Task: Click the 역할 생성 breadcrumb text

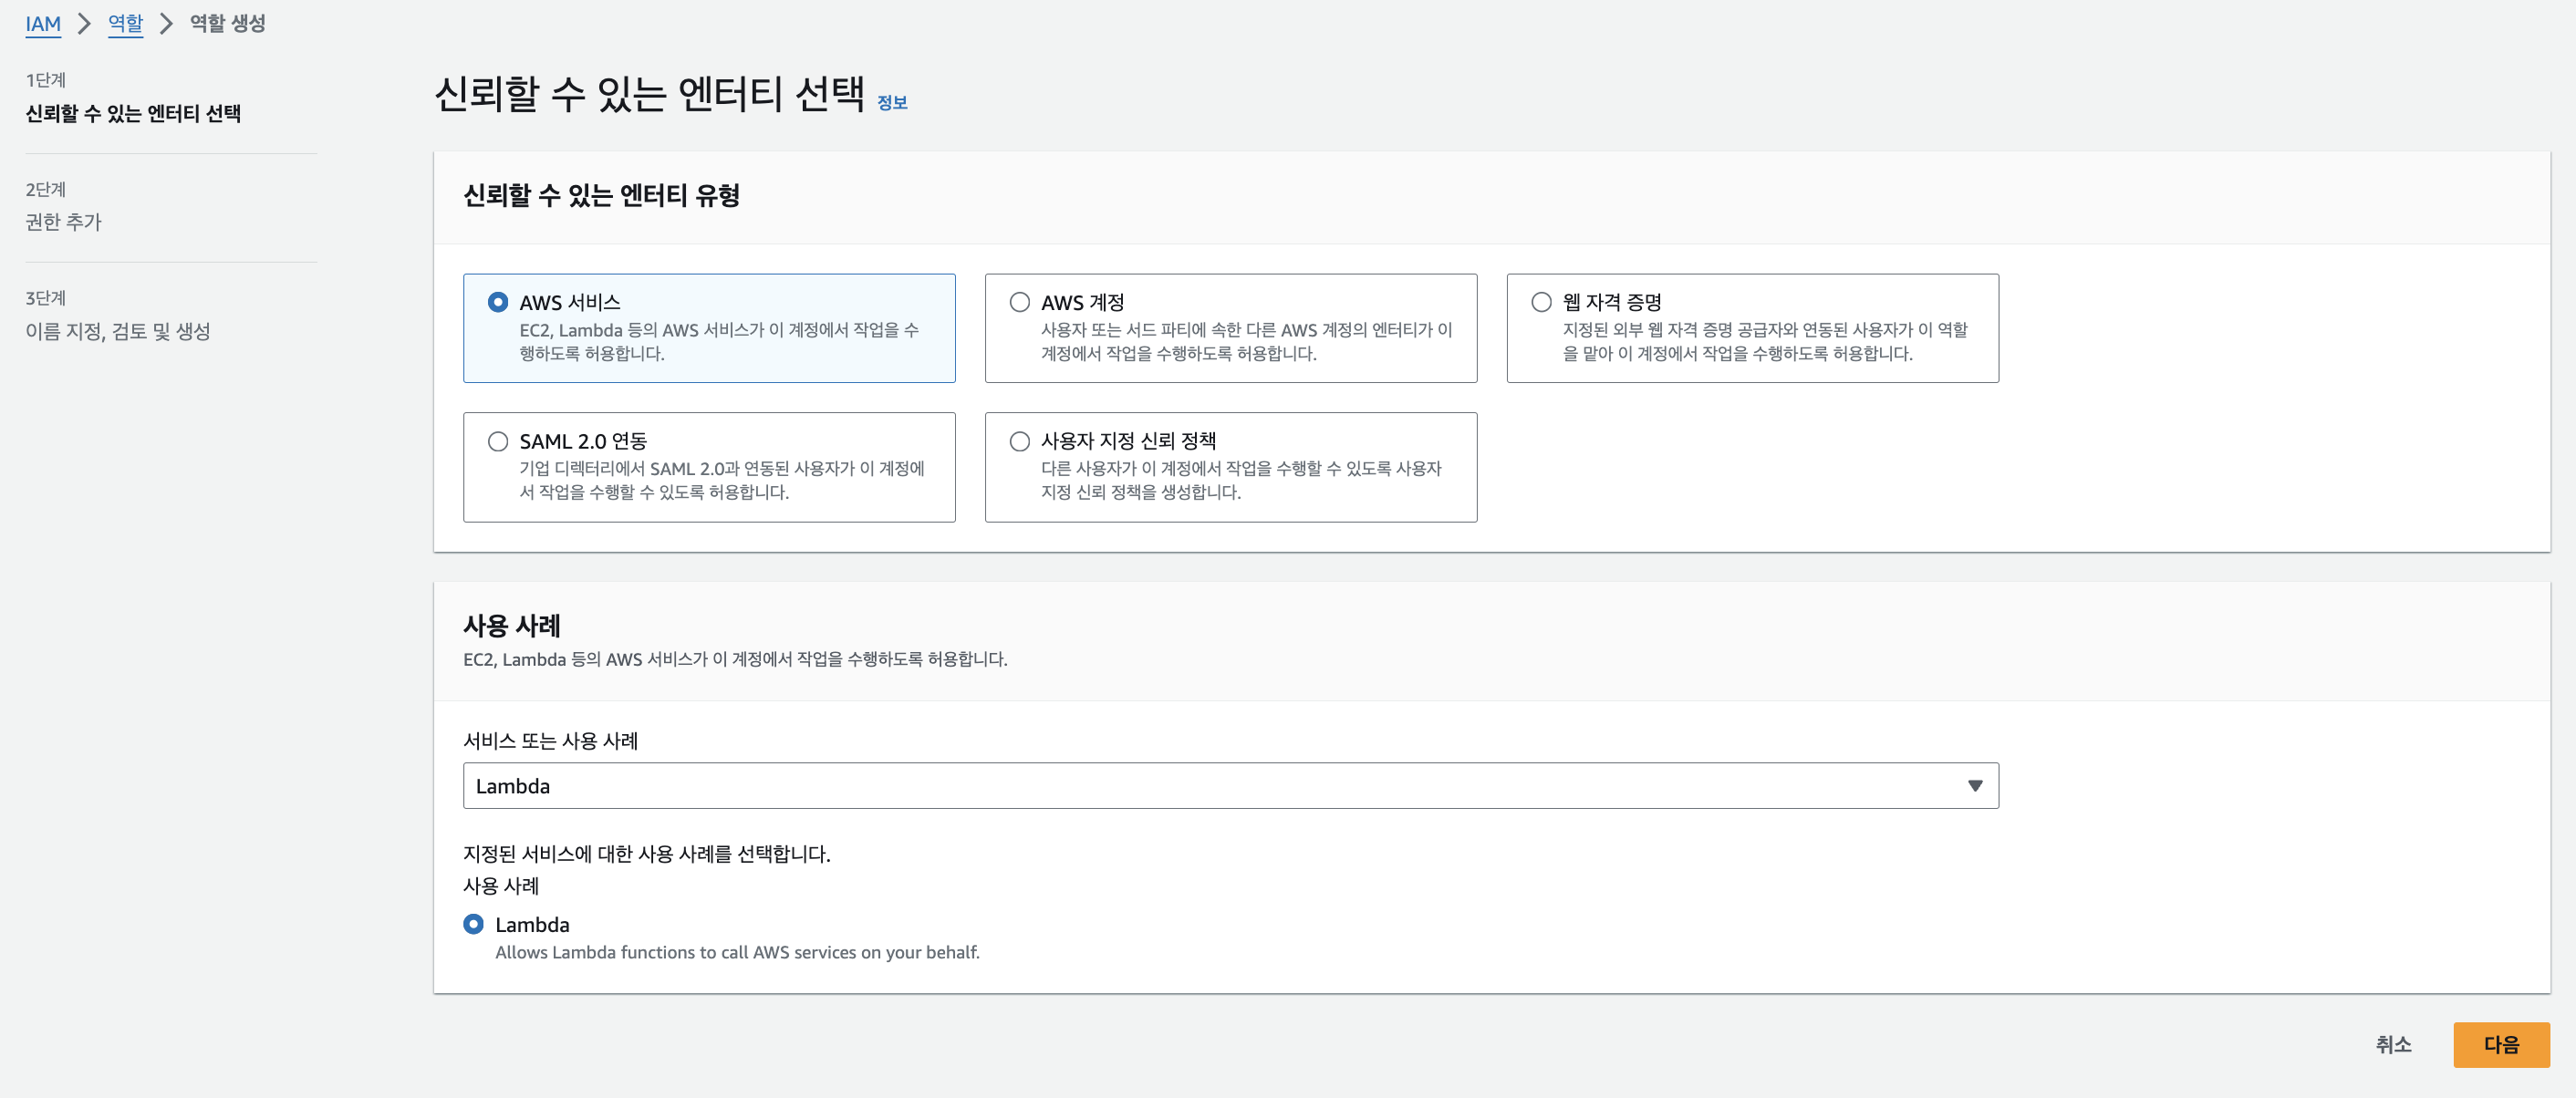Action: click(228, 23)
